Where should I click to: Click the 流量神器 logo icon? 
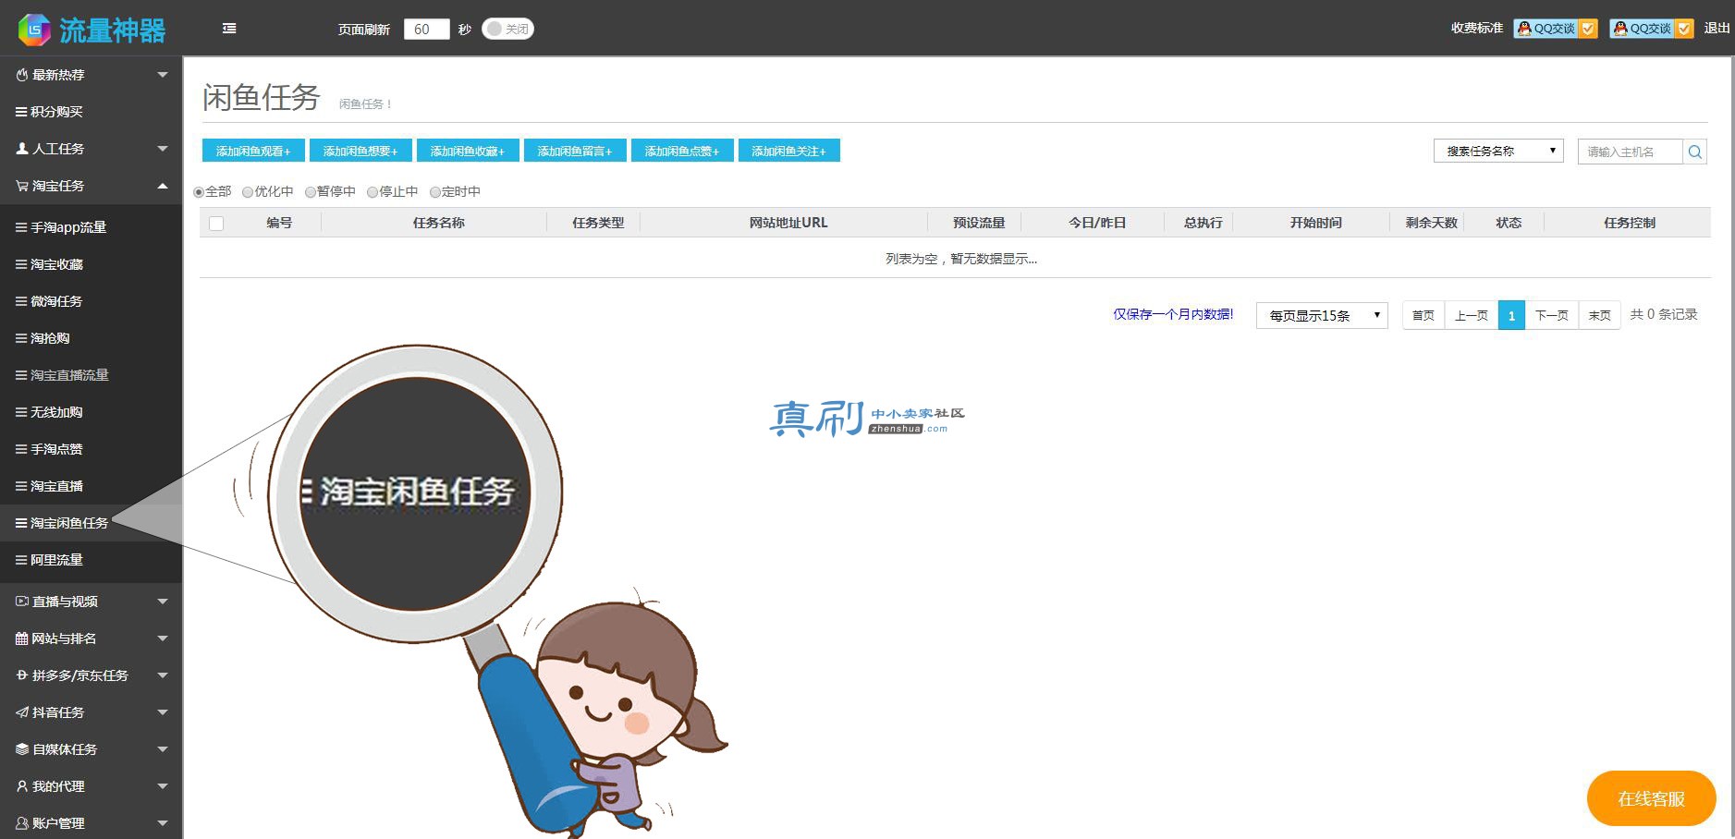[x=34, y=30]
